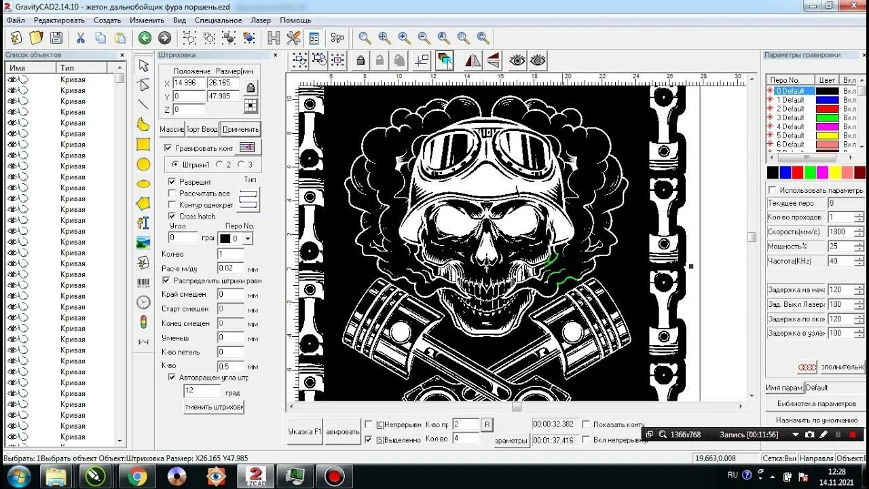Open settings with wrench and screwdriver icon
The width and height of the screenshot is (869, 489).
tap(293, 38)
